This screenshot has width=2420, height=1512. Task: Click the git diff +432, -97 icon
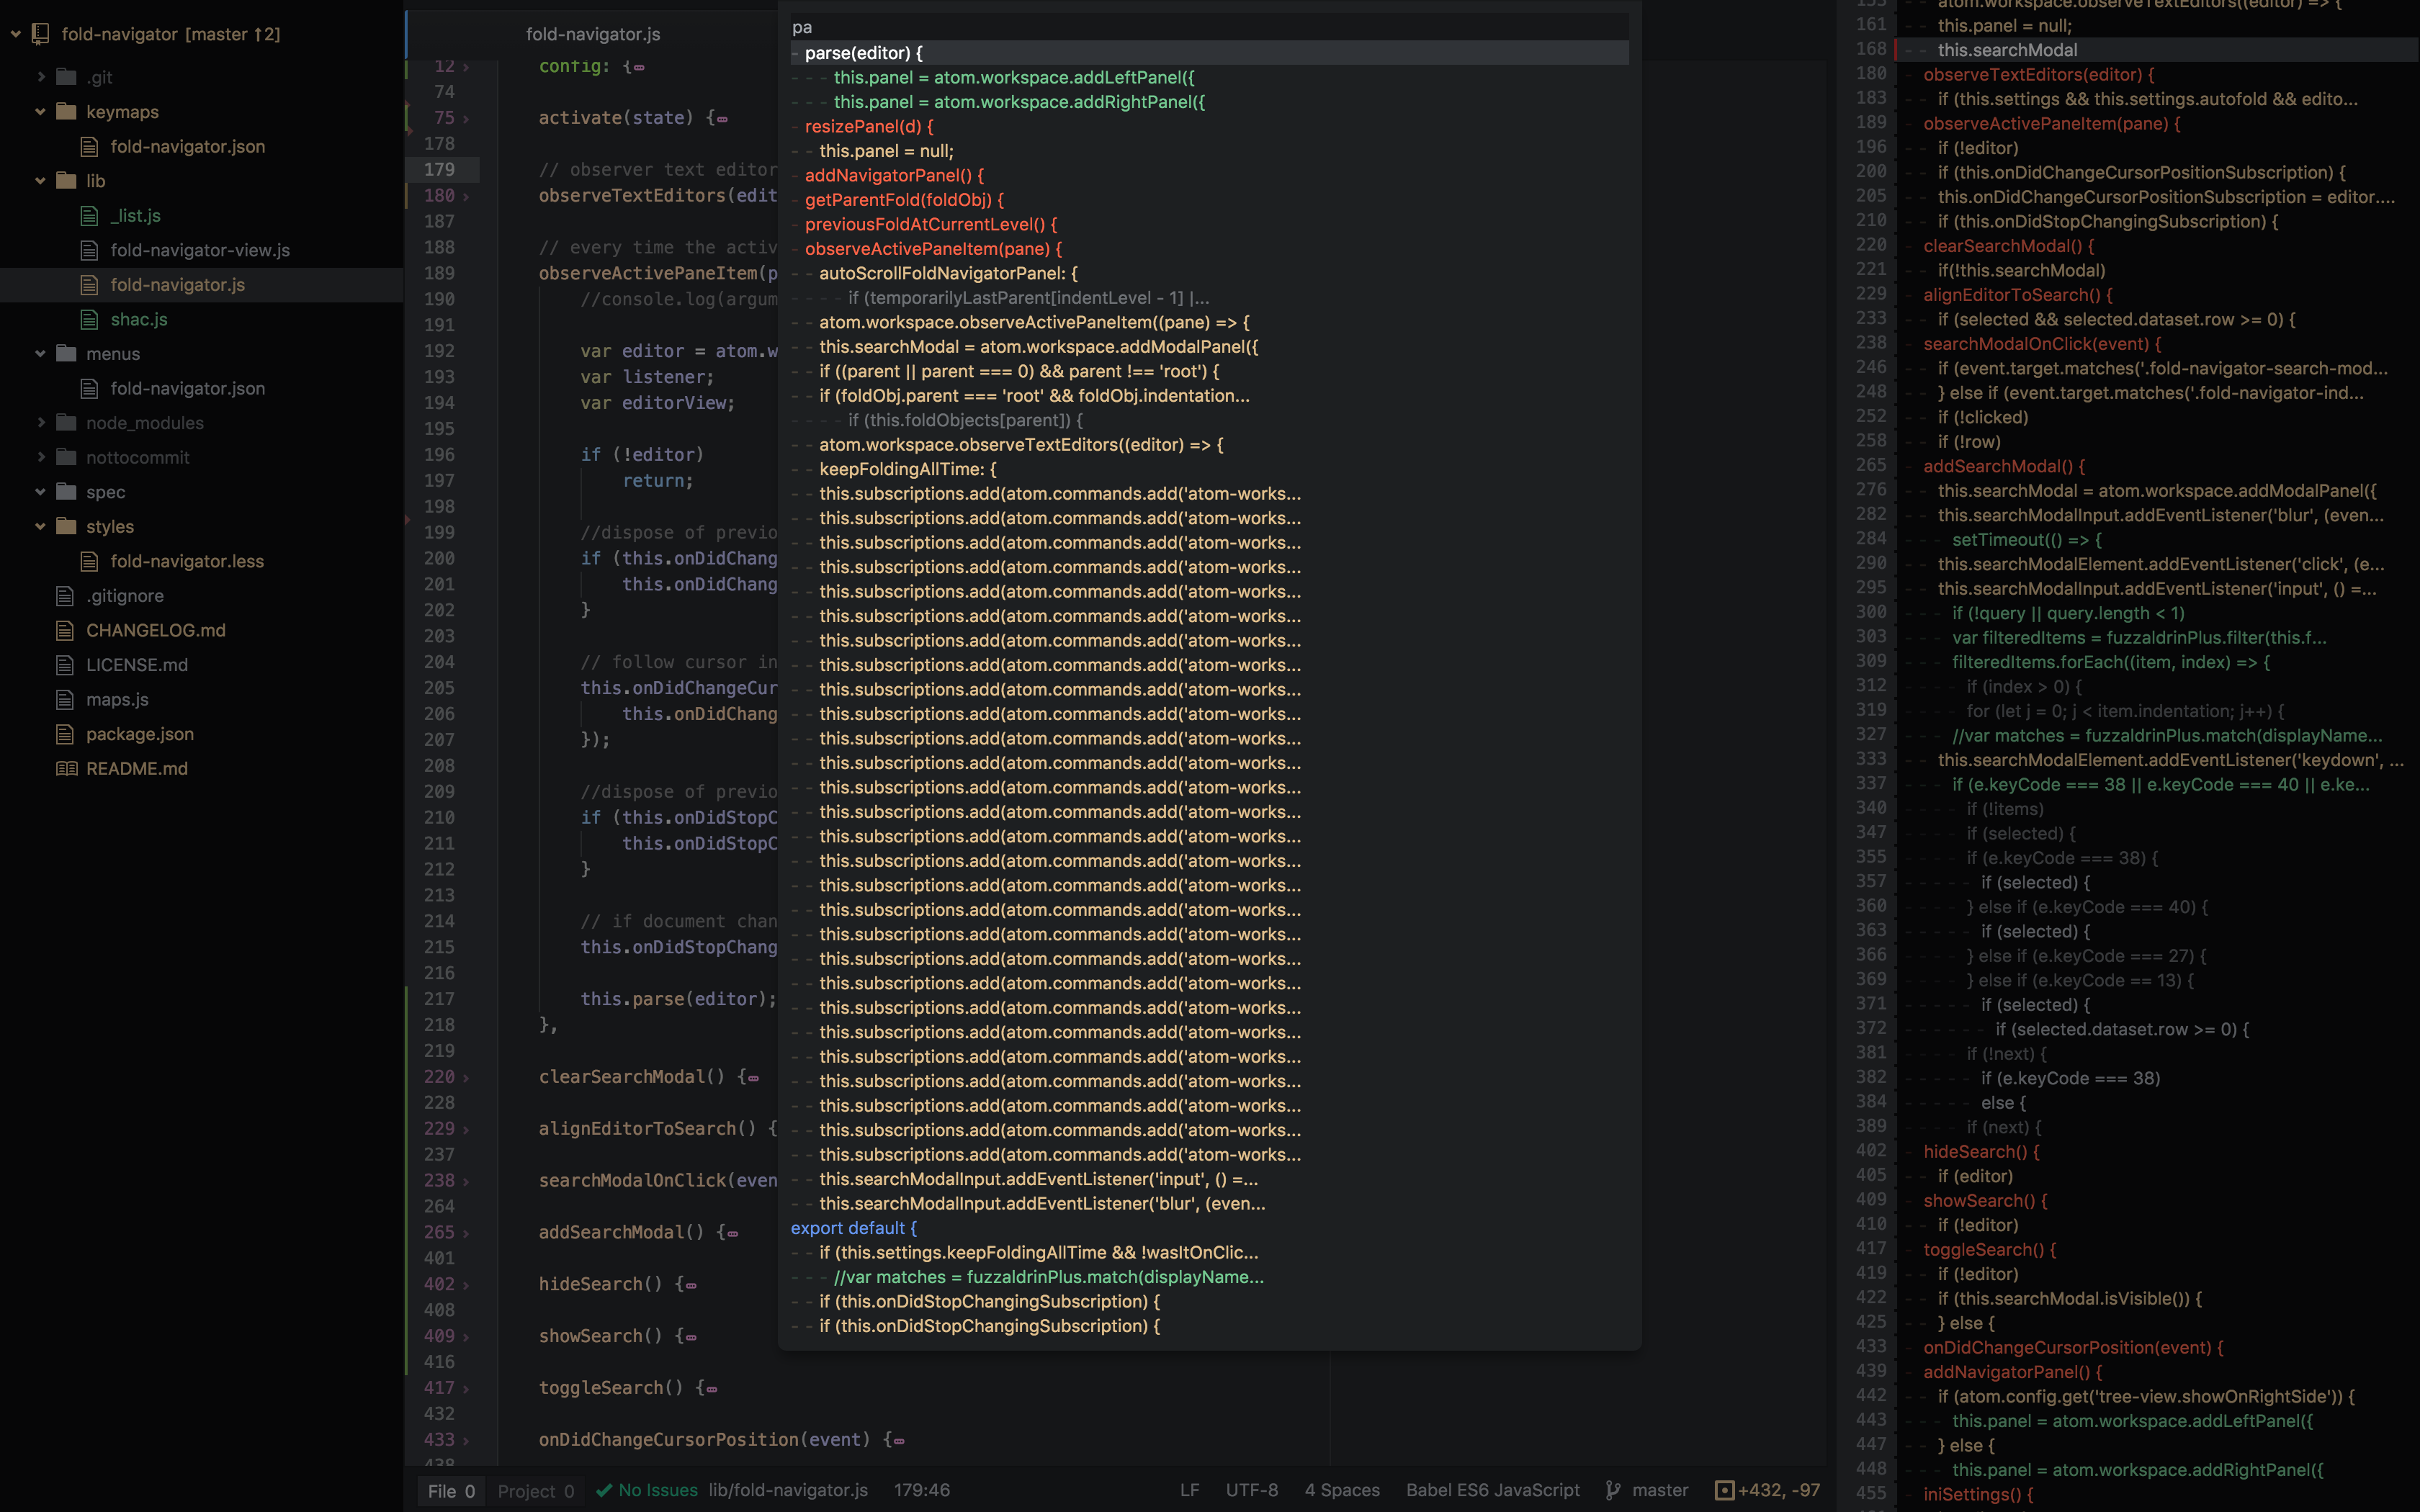(x=1724, y=1490)
